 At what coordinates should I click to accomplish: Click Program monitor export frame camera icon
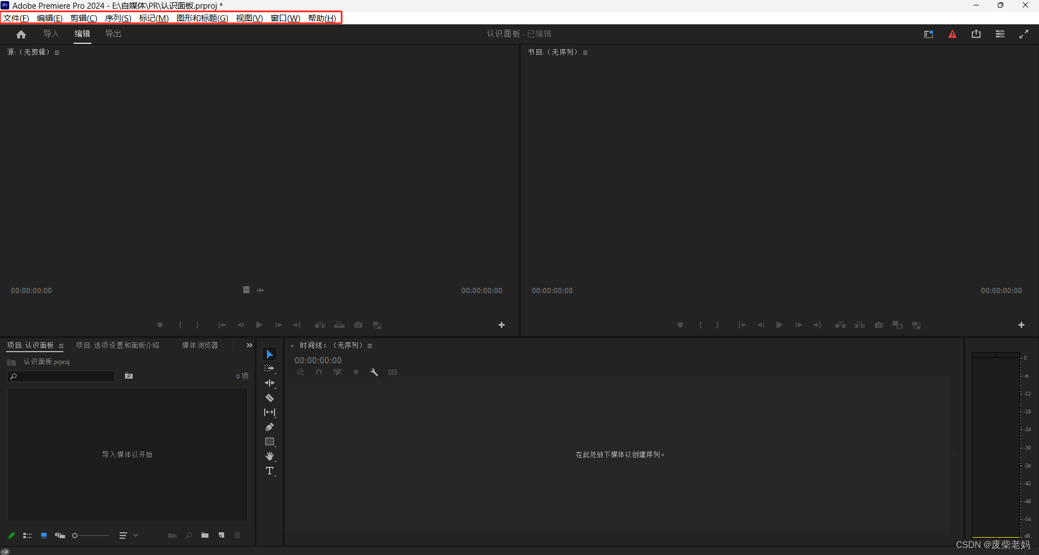tap(879, 325)
